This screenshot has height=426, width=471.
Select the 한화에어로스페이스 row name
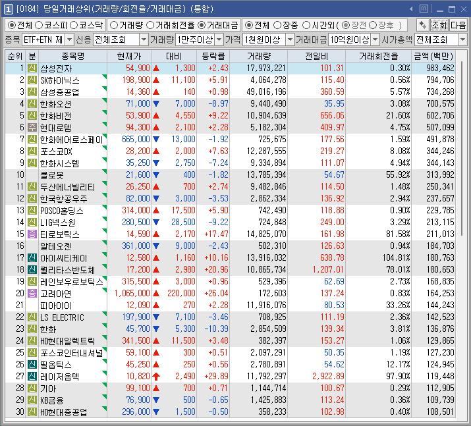point(72,140)
